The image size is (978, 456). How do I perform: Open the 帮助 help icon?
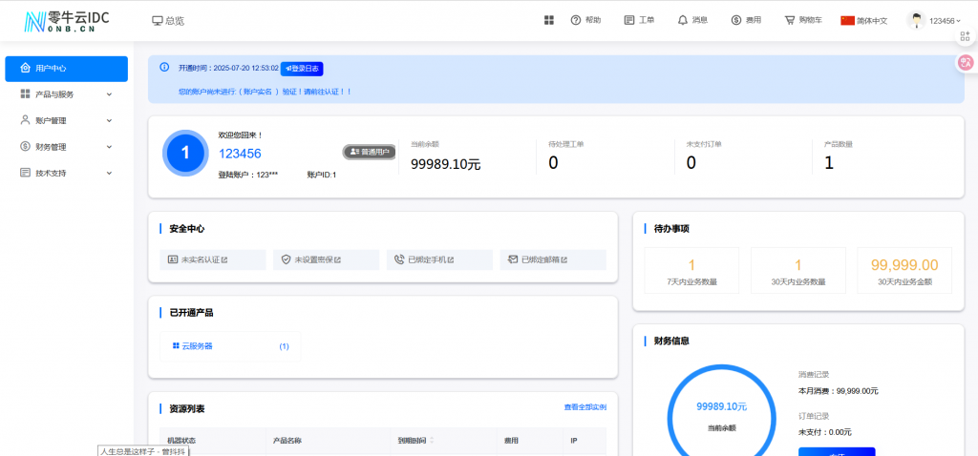(x=585, y=20)
